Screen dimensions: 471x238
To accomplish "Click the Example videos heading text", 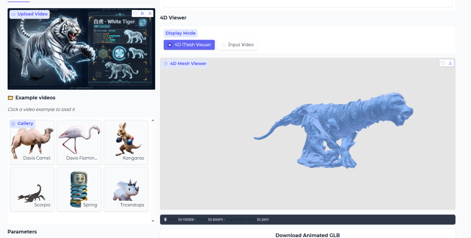I will (35, 98).
